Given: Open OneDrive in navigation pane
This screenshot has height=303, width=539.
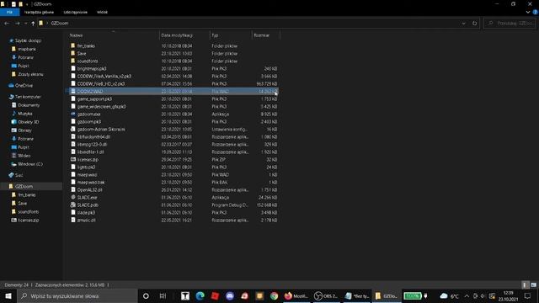Looking at the screenshot, I should pos(24,86).
